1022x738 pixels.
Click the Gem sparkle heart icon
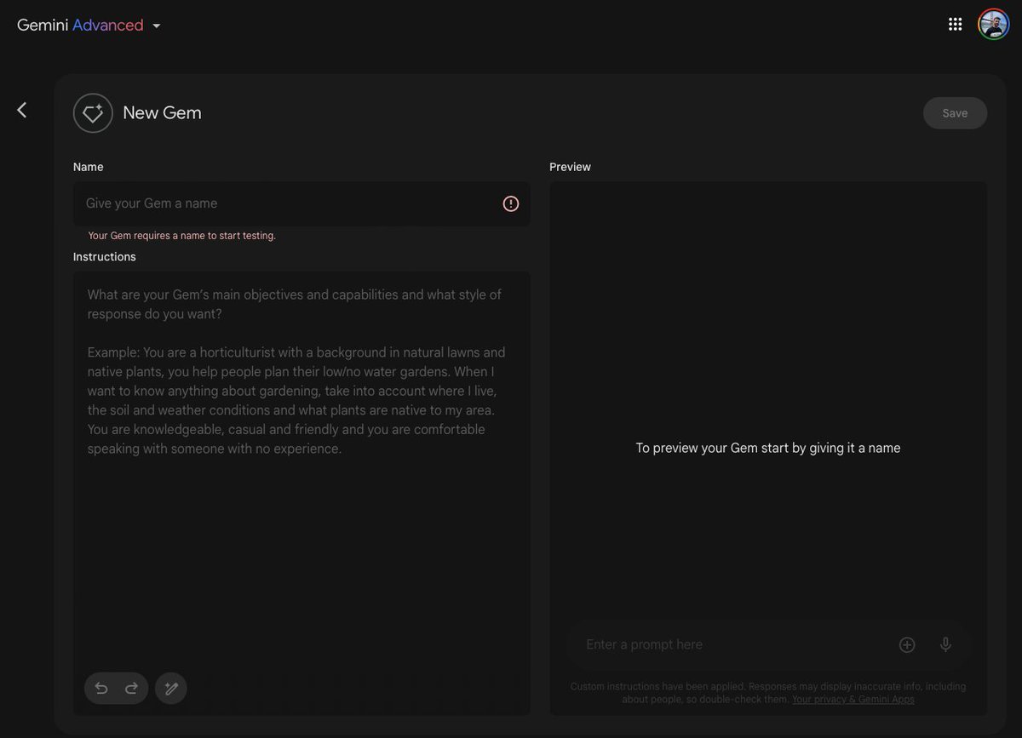[93, 113]
